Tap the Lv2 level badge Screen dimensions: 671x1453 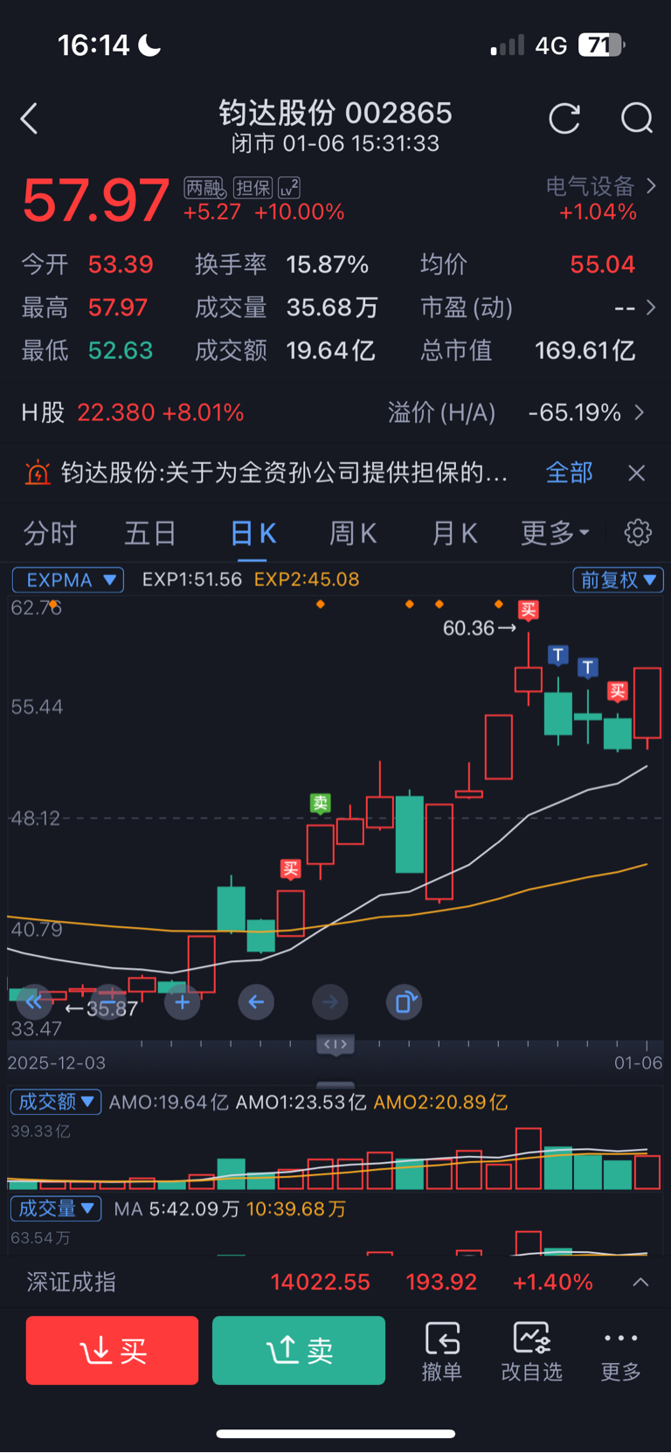(x=289, y=188)
